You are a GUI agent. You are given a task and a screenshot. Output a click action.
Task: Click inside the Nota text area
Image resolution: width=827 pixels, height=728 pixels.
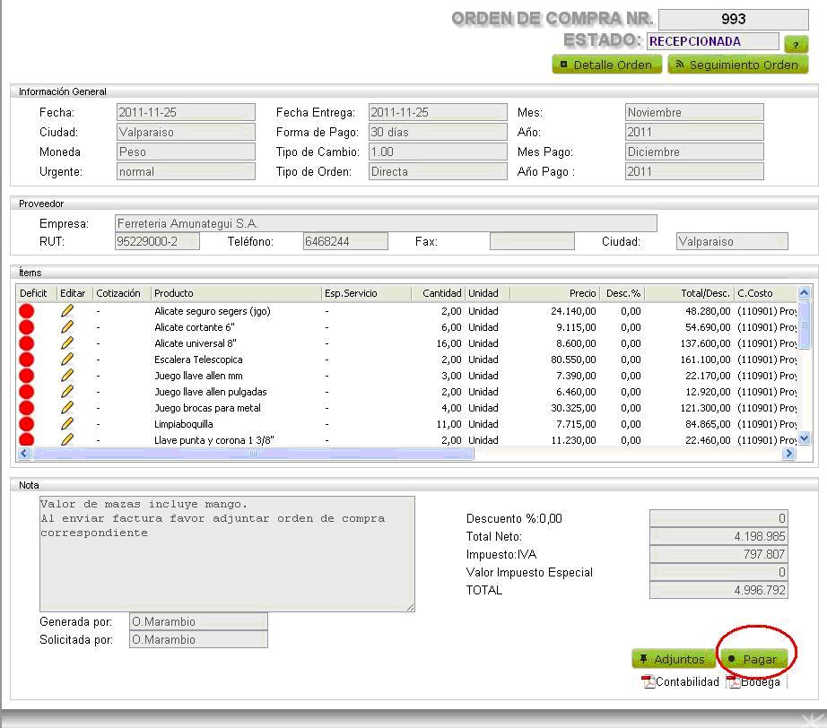(227, 554)
